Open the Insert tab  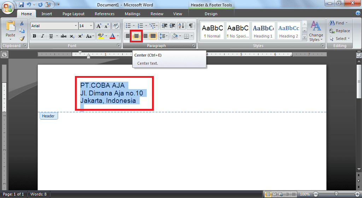47,14
